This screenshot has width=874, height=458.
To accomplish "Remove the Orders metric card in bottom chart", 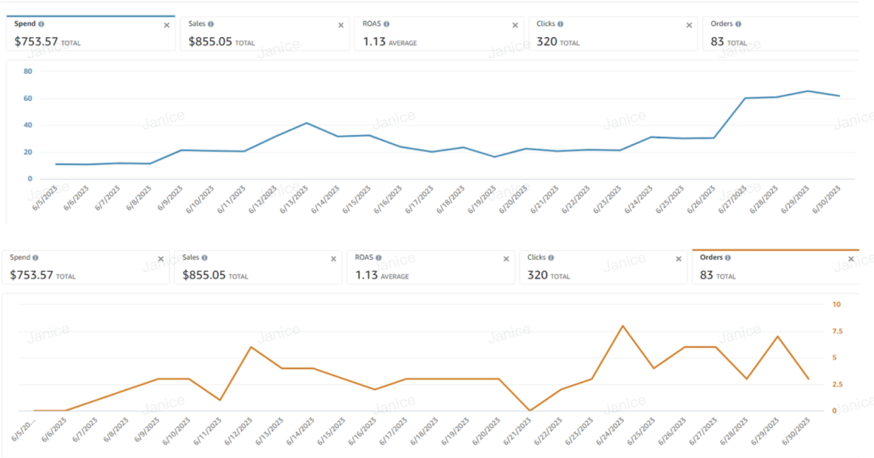I will pos(851,258).
